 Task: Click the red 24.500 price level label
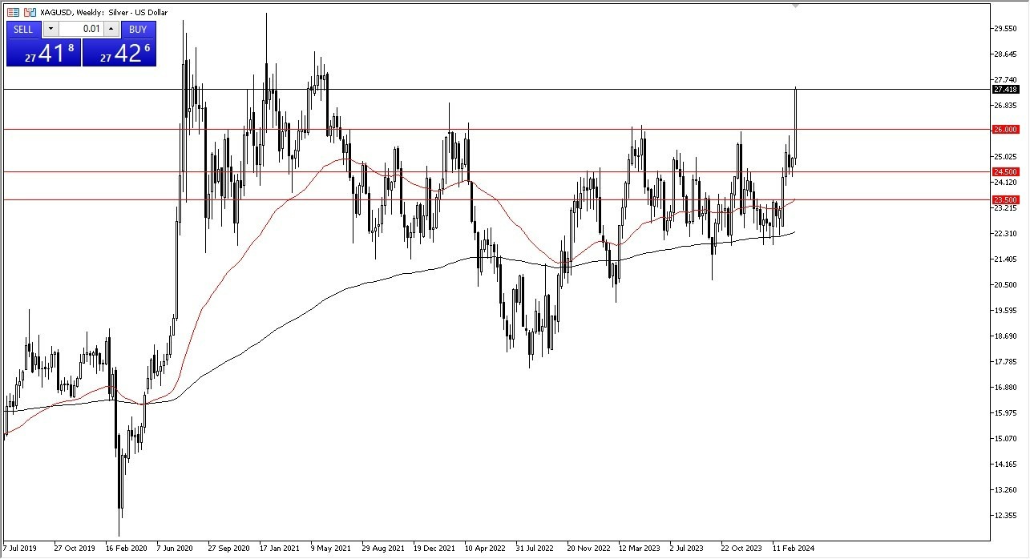(x=1007, y=171)
